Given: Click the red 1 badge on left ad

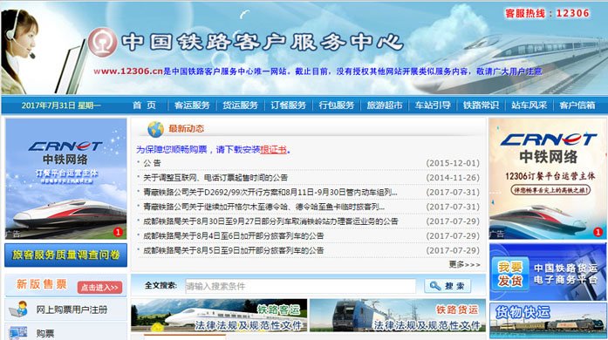Looking at the screenshot, I should [x=118, y=232].
